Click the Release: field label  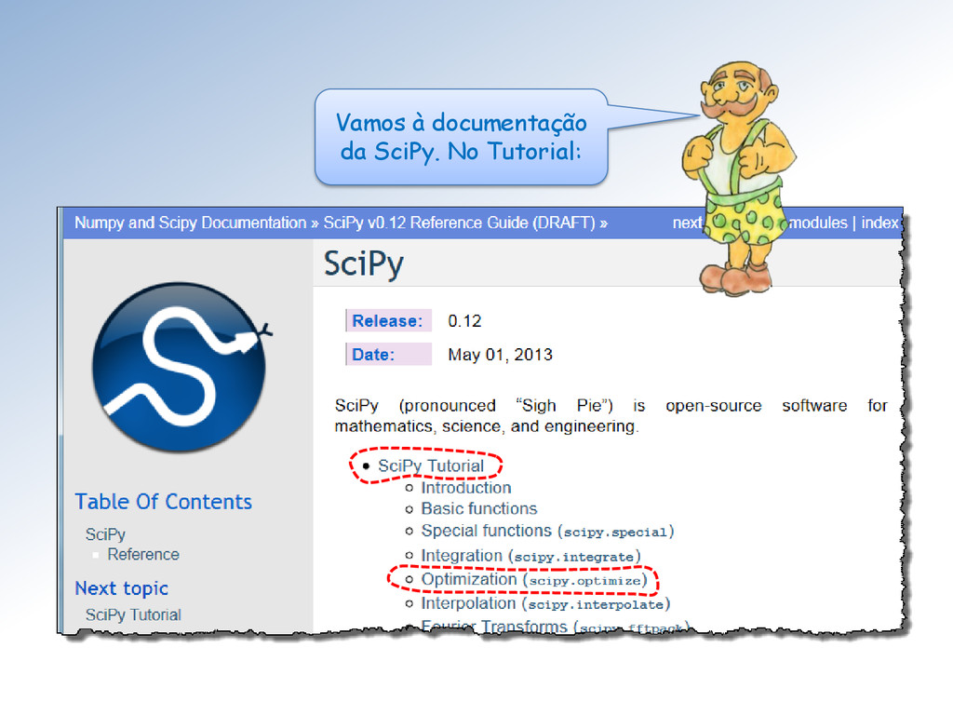(388, 320)
